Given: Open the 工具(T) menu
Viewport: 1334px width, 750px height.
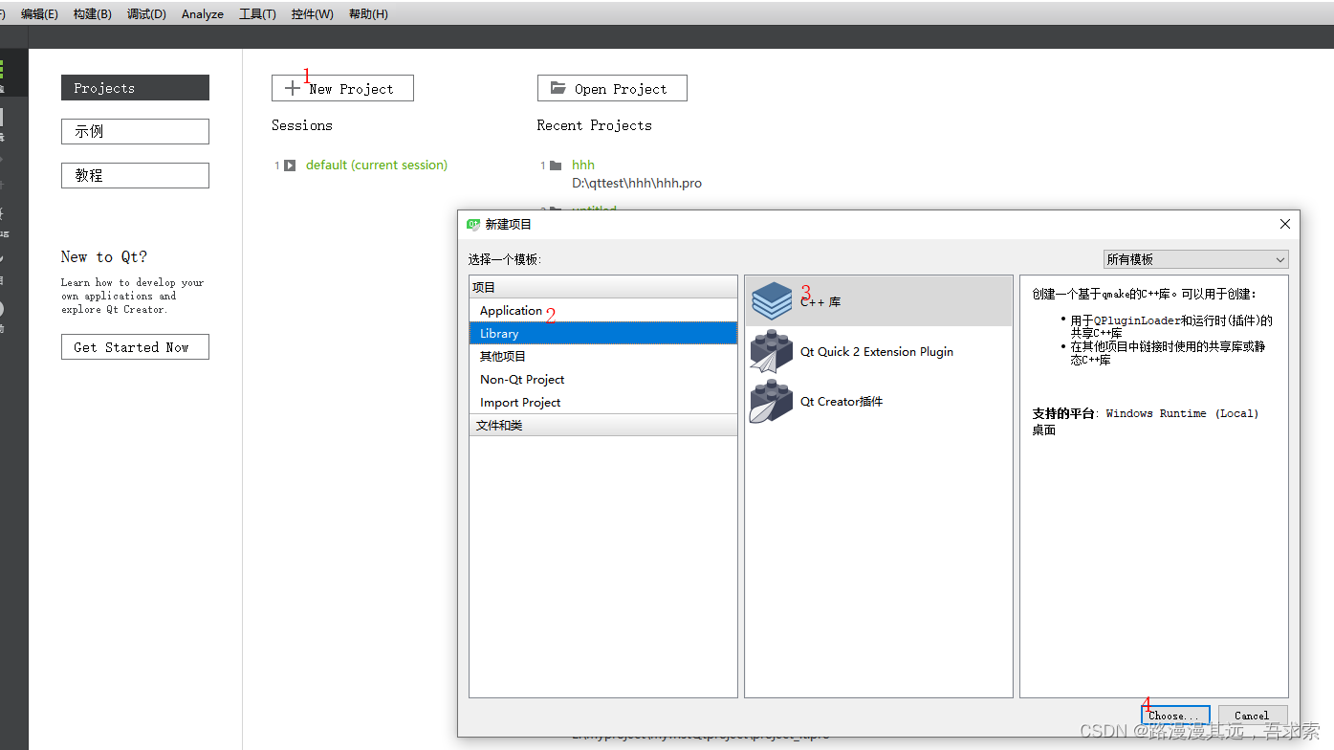Looking at the screenshot, I should (258, 13).
